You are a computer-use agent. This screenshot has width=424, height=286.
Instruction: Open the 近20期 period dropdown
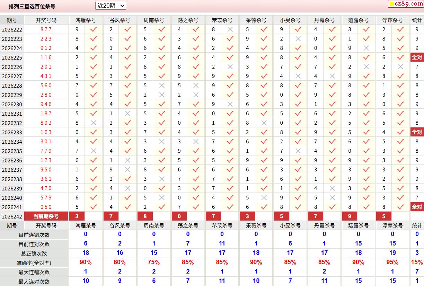pos(111,6)
